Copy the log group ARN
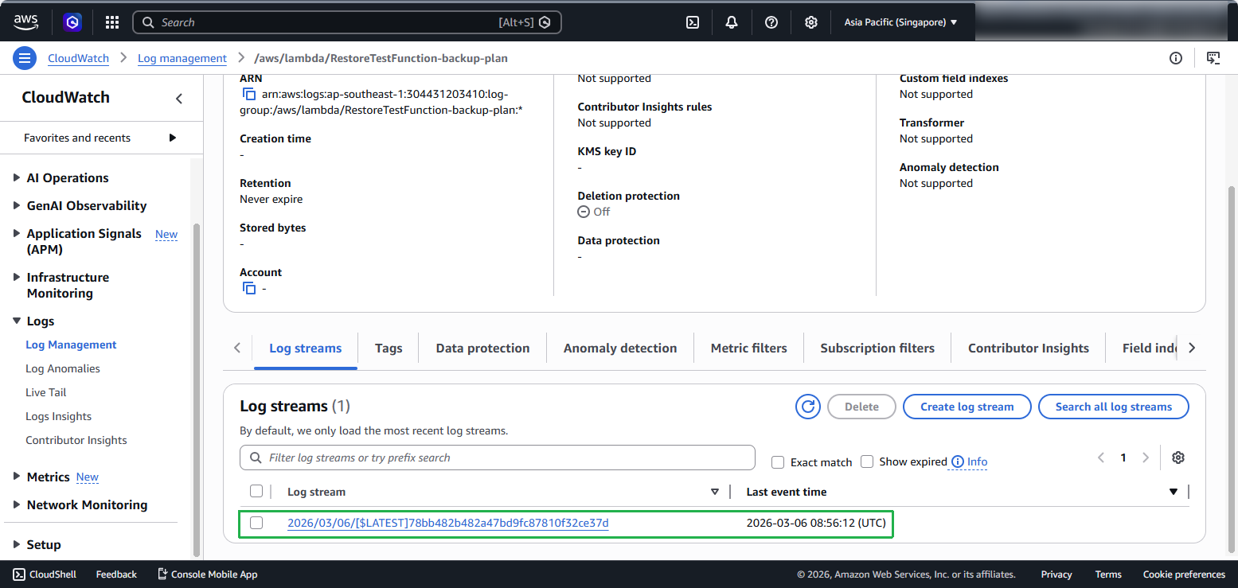 click(249, 94)
